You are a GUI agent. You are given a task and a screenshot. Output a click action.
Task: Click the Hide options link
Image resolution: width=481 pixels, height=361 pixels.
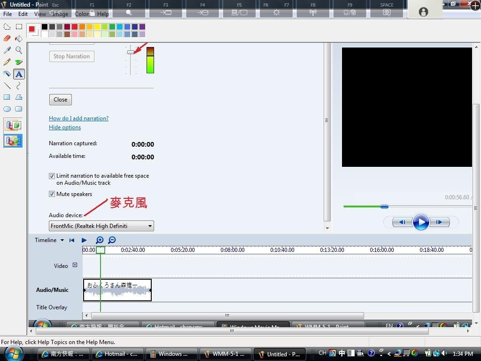point(65,127)
